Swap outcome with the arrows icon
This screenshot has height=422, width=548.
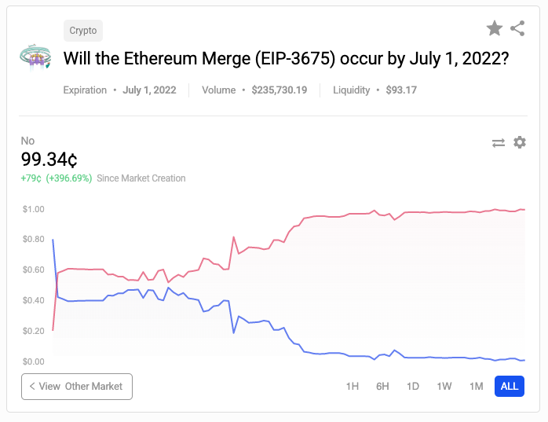click(x=499, y=143)
